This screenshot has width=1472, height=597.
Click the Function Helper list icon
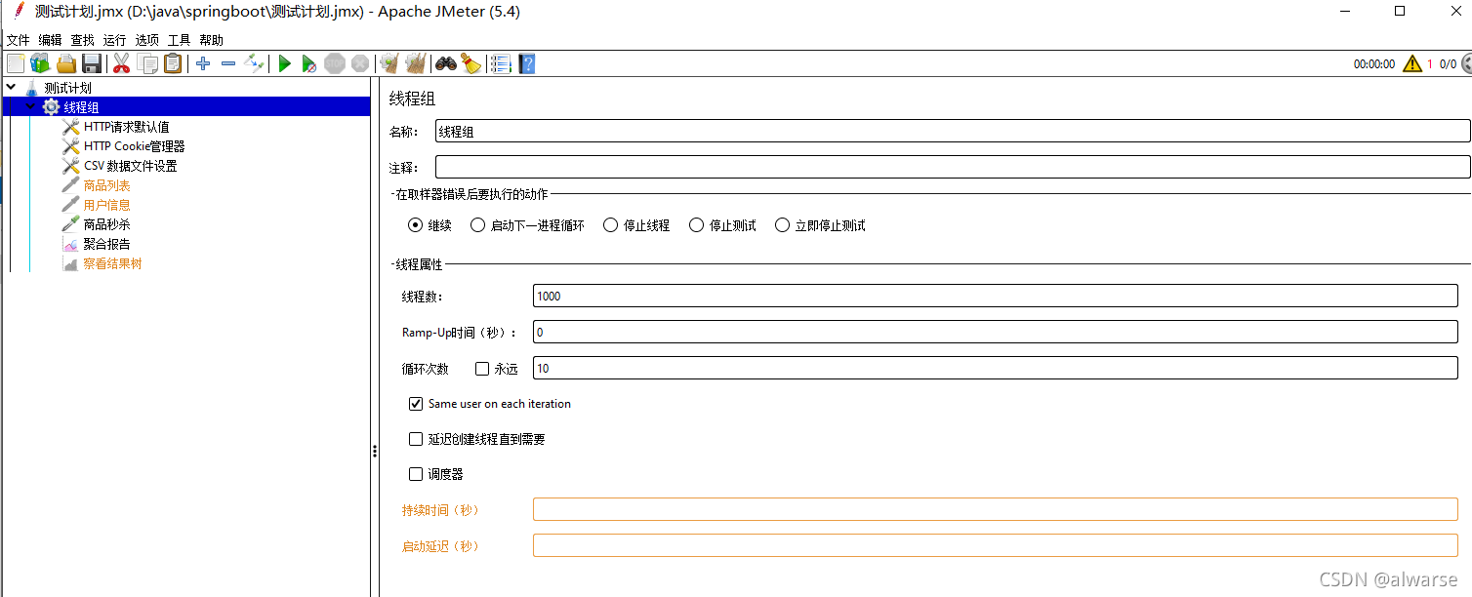[501, 64]
